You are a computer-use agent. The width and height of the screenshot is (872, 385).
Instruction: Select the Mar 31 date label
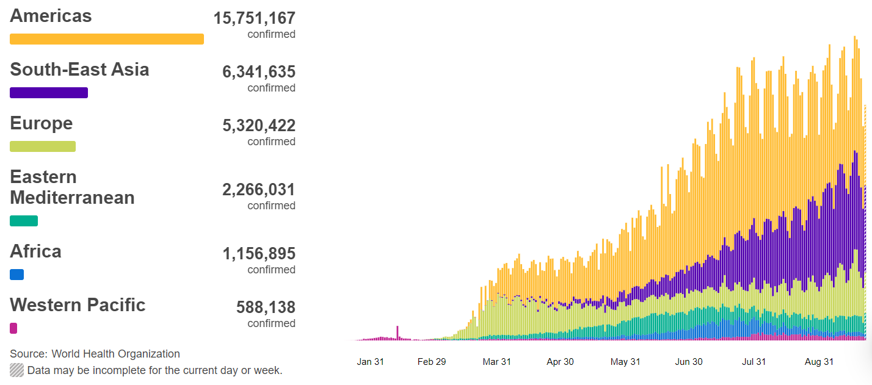point(496,362)
